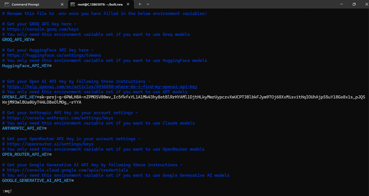Screen dimensions: 369x196
Task: Click the 'Get your HuggingFace API Key here' comment
Action: pyautogui.click(x=48, y=50)
